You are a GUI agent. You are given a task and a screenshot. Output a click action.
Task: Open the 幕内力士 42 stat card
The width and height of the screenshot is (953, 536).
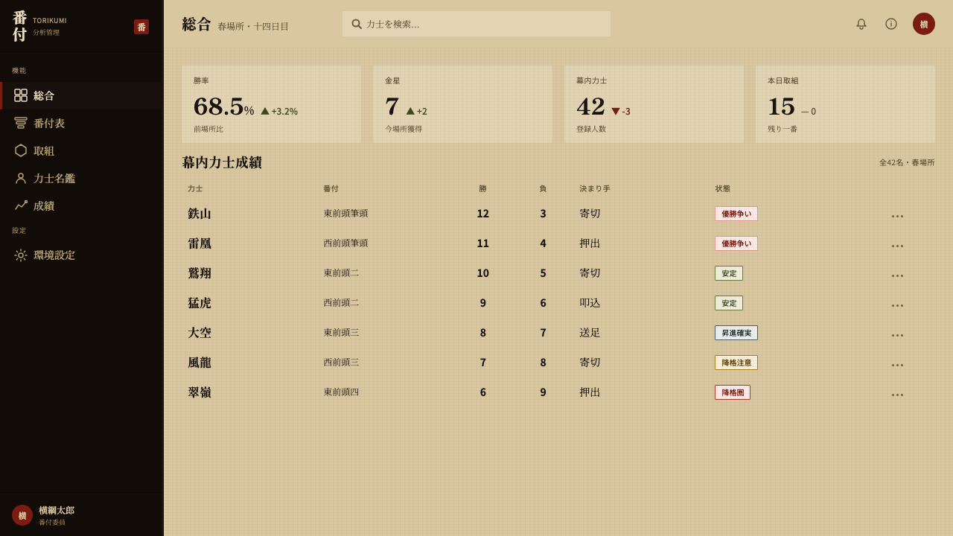(654, 104)
